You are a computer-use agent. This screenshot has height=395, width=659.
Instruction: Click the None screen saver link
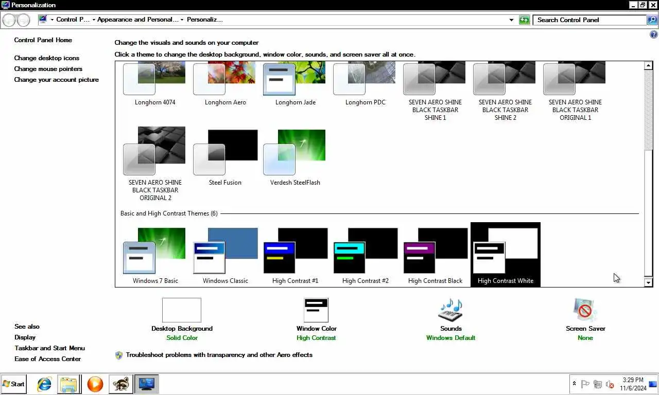pyautogui.click(x=585, y=338)
